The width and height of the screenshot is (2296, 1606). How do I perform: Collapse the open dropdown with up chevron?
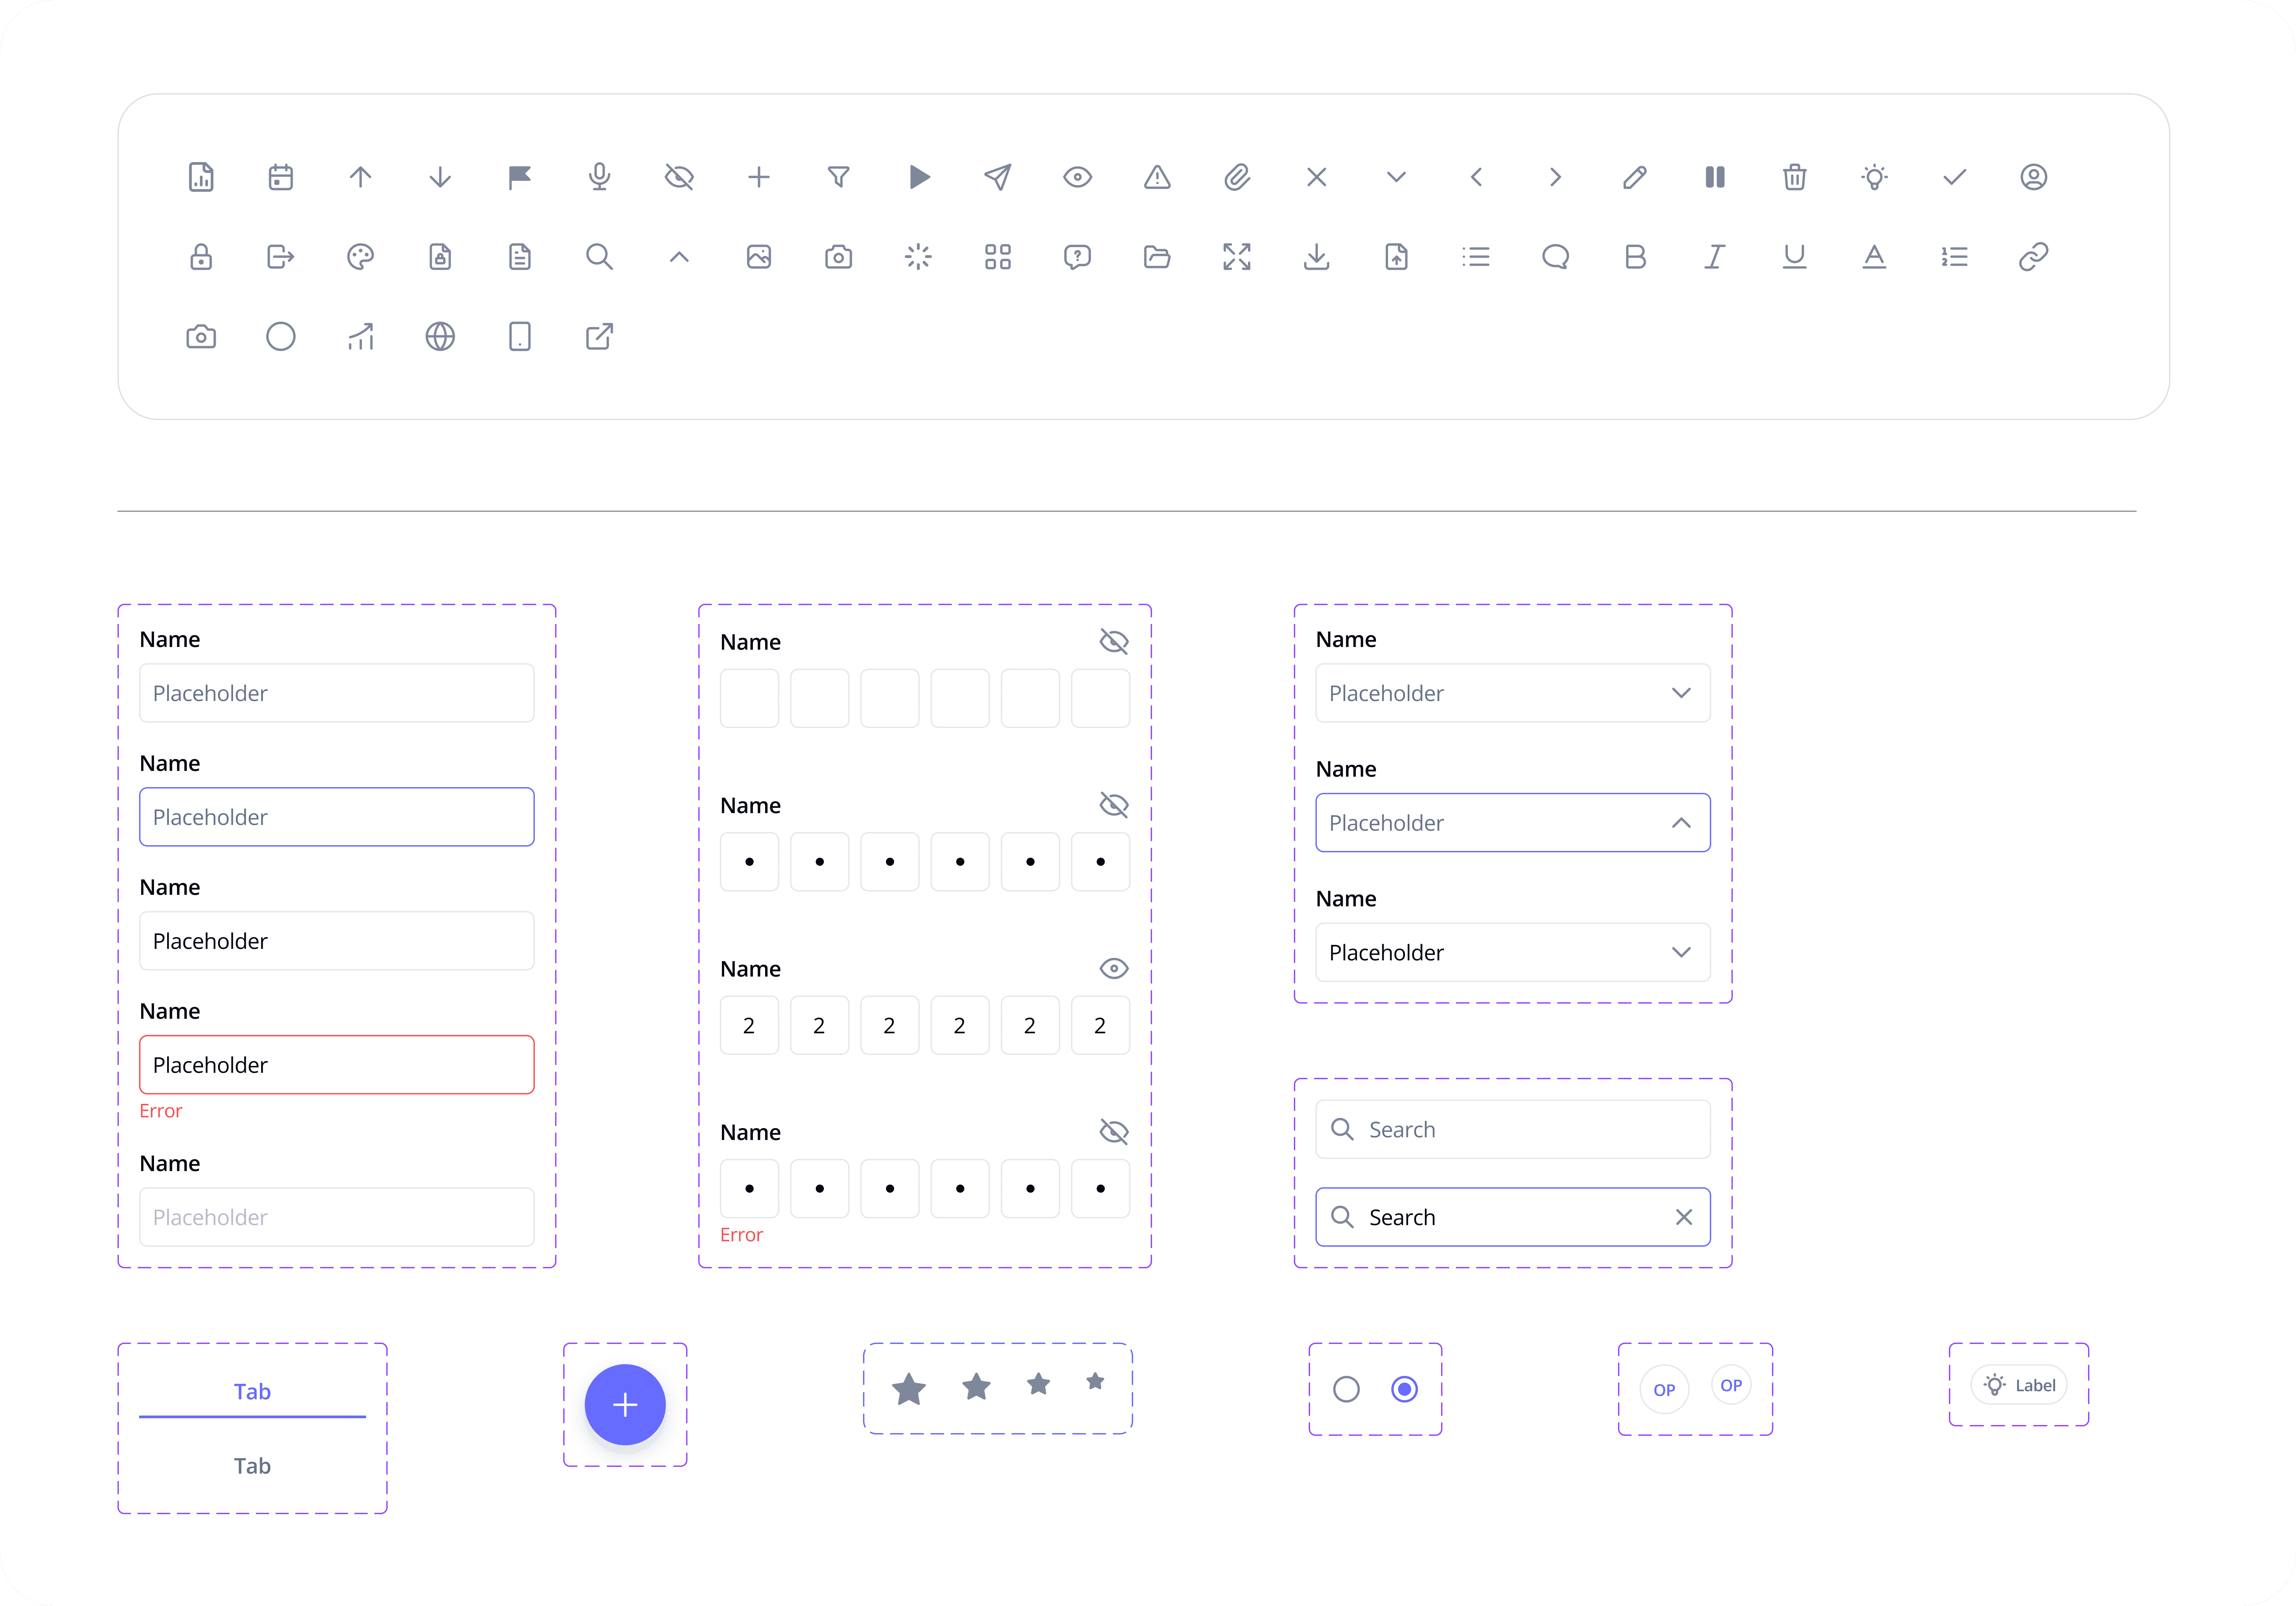pyautogui.click(x=1681, y=823)
